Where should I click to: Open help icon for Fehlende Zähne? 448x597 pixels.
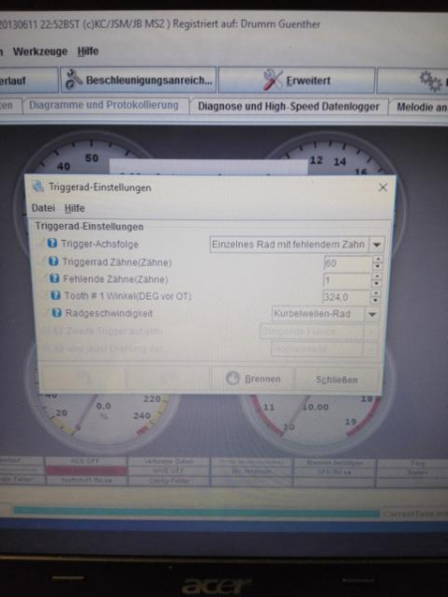point(55,279)
